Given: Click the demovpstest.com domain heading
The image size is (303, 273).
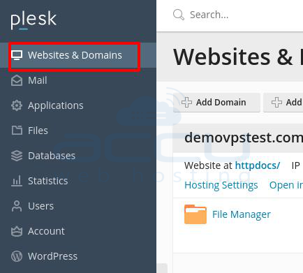Looking at the screenshot, I should point(244,138).
